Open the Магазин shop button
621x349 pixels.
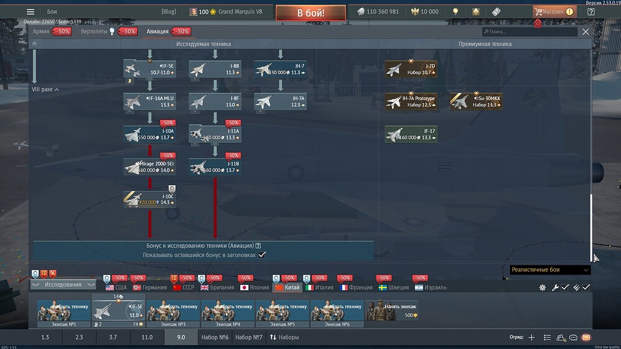tap(554, 12)
